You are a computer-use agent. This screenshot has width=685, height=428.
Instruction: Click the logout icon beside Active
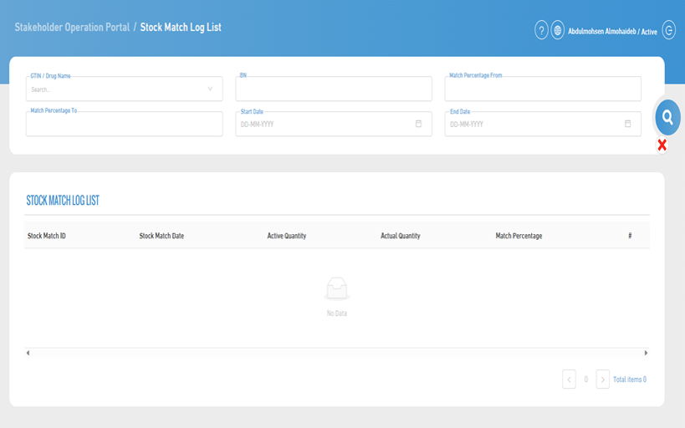(x=669, y=30)
